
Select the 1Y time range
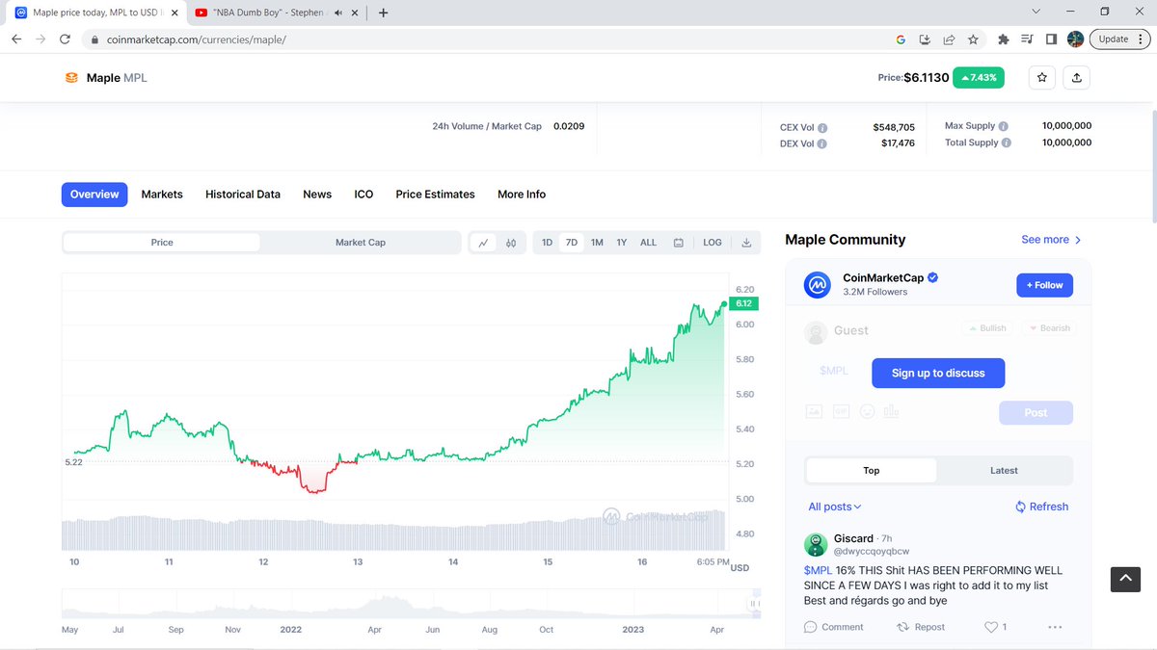point(622,243)
